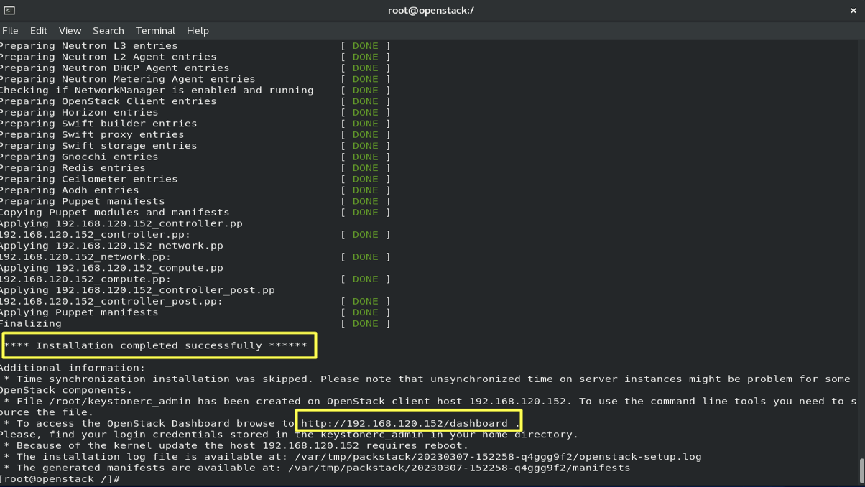Click 'Preparing Swift storage entries' text
Image resolution: width=865 pixels, height=487 pixels.
[x=98, y=146]
